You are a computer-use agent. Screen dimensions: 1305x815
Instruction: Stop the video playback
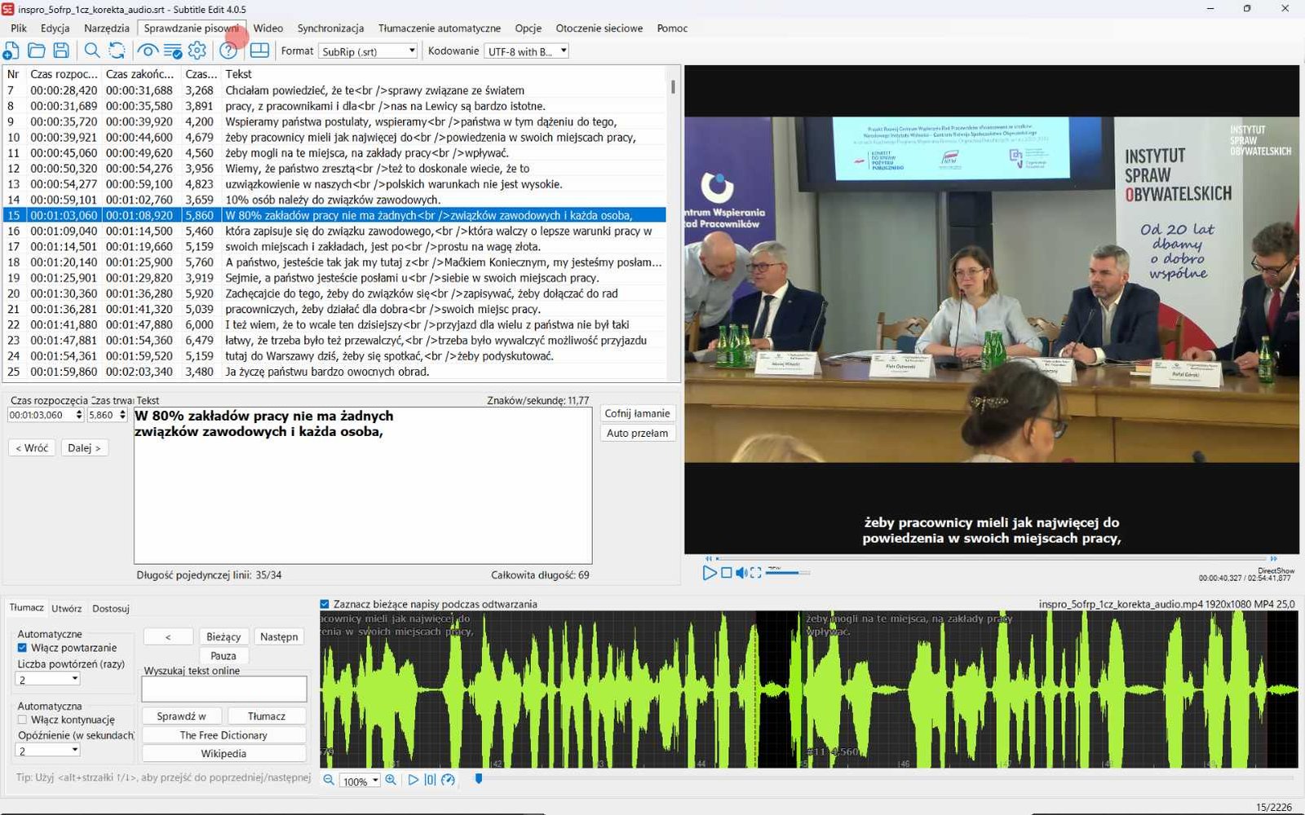(726, 573)
